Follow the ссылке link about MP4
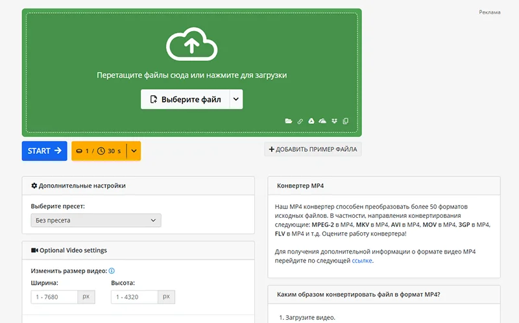This screenshot has height=323, width=519. pyautogui.click(x=362, y=261)
